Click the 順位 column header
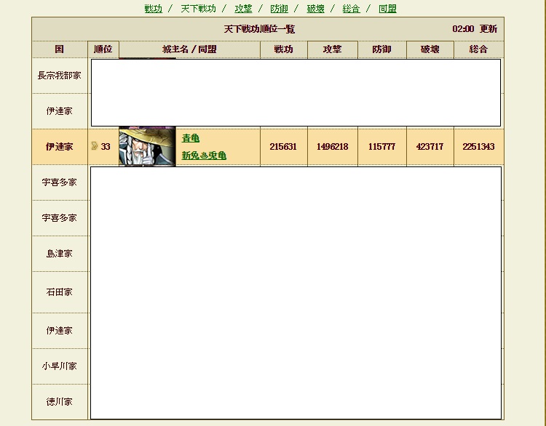This screenshot has width=546, height=426. (x=103, y=49)
